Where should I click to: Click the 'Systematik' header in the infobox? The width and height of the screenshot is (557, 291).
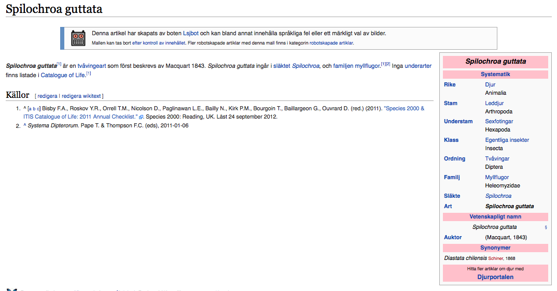[x=495, y=75]
